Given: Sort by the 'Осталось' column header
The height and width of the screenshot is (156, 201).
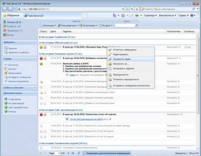Looking at the screenshot, I should [189, 31].
